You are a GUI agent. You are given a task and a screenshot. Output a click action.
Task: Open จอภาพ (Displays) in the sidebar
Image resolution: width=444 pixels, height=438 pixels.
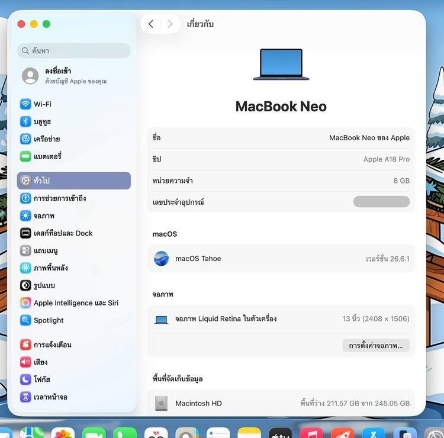[73, 215]
